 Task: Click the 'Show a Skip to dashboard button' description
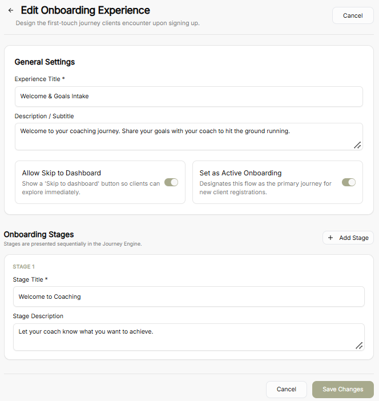coord(91,188)
